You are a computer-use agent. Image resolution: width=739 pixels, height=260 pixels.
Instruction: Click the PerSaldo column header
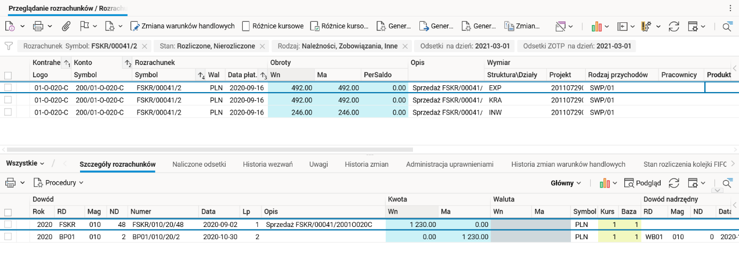pyautogui.click(x=384, y=75)
